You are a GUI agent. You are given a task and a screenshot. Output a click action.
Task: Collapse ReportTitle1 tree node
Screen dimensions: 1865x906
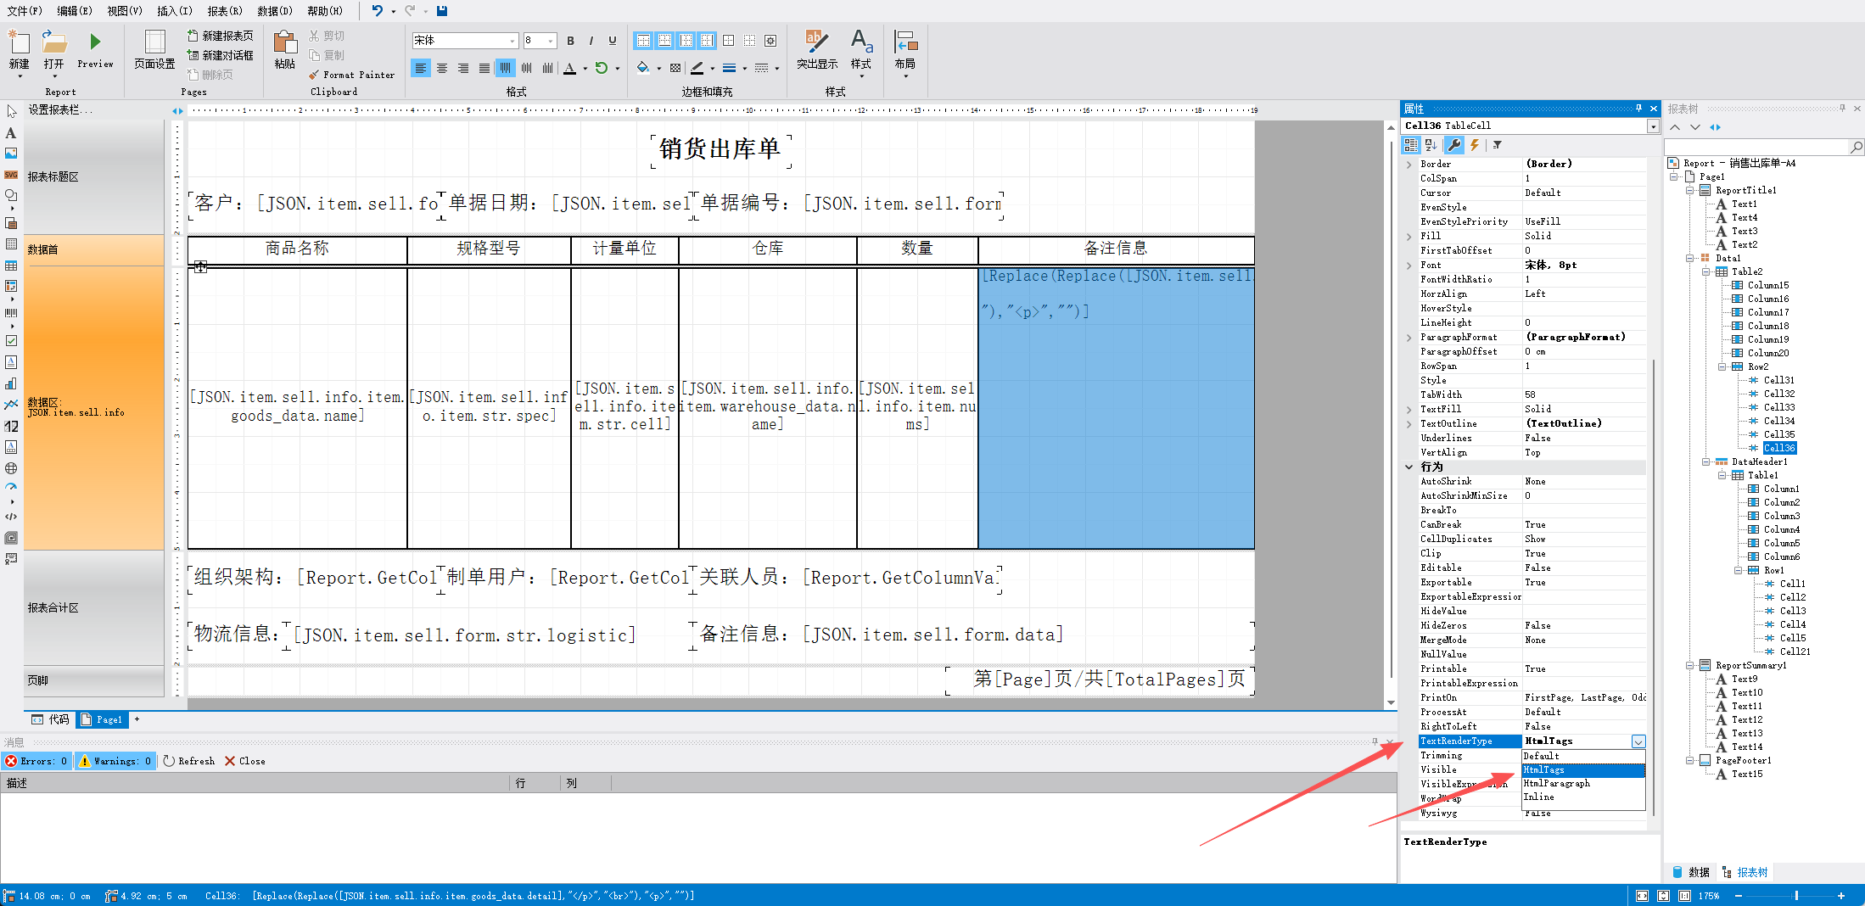point(1689,191)
